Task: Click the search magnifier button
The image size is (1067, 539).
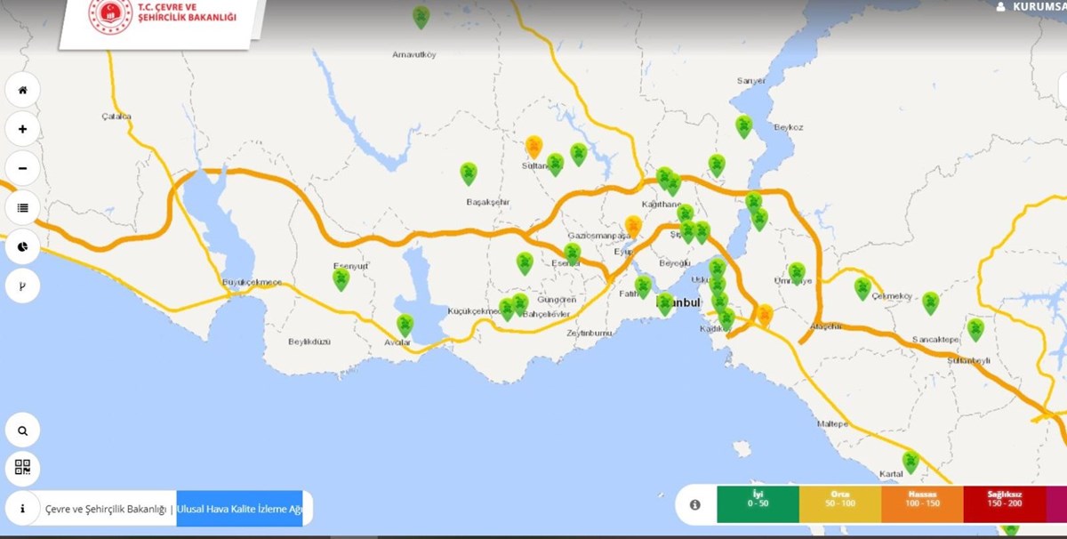Action: [23, 430]
